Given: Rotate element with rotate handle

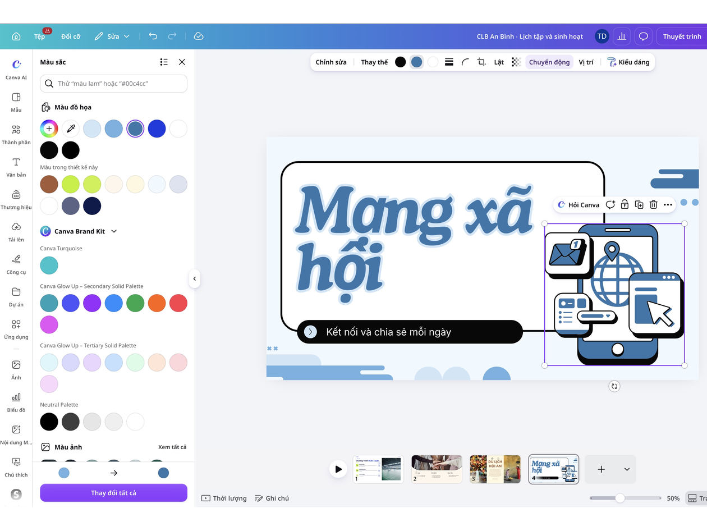Looking at the screenshot, I should point(614,386).
